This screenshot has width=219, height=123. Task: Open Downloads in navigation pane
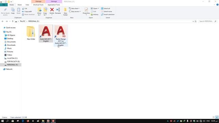[11, 45]
